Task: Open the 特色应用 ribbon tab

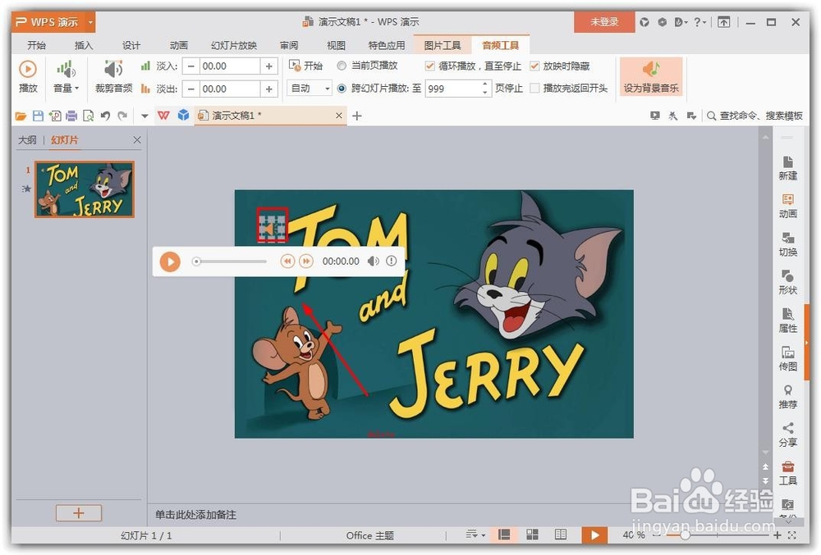Action: [387, 45]
